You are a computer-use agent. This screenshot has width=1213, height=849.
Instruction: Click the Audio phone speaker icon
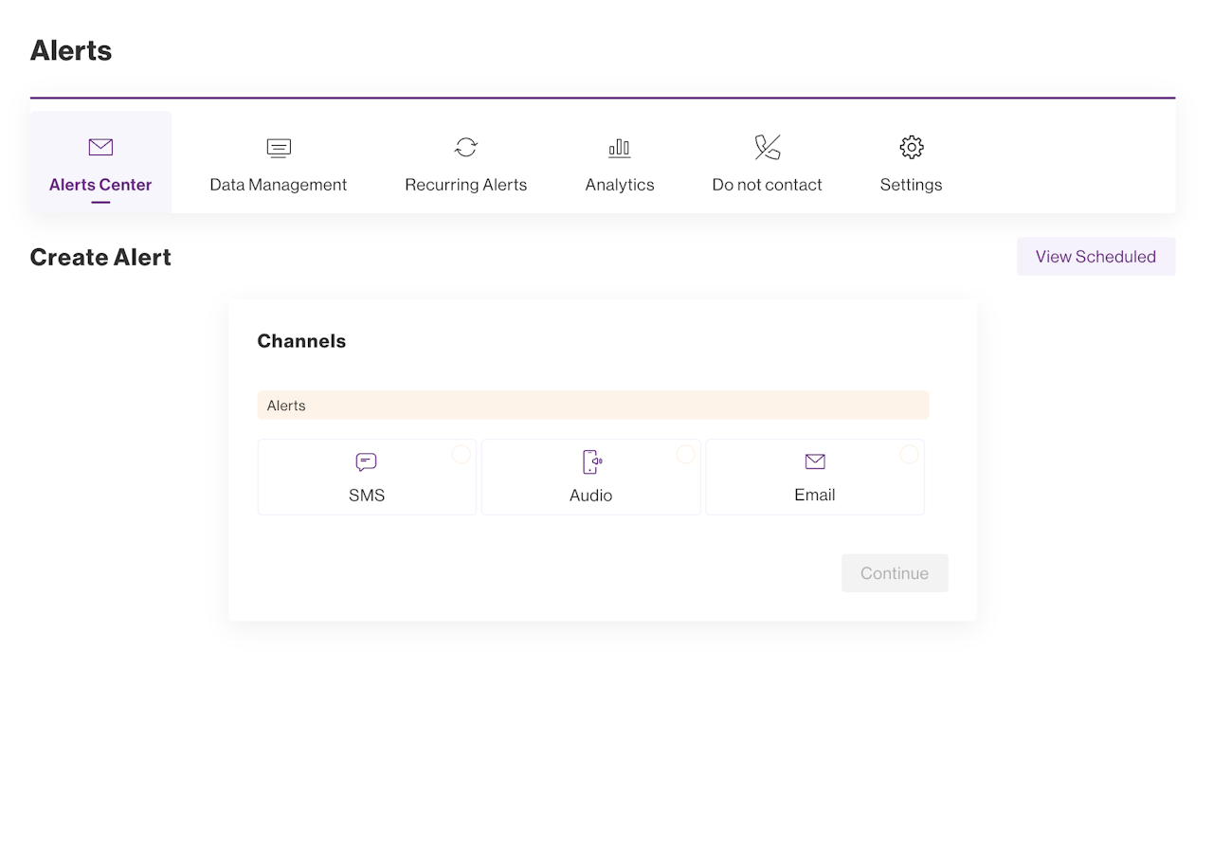tap(591, 462)
